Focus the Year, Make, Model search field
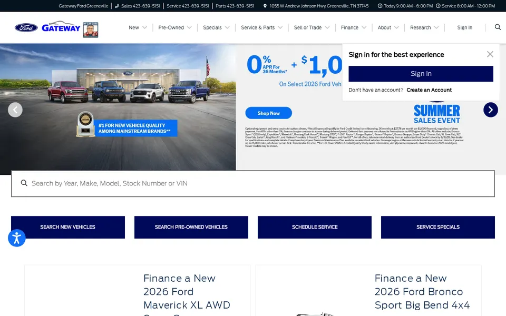The height and width of the screenshot is (316, 506). pos(252,183)
